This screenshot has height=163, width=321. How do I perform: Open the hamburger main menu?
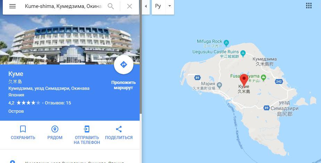point(13,6)
